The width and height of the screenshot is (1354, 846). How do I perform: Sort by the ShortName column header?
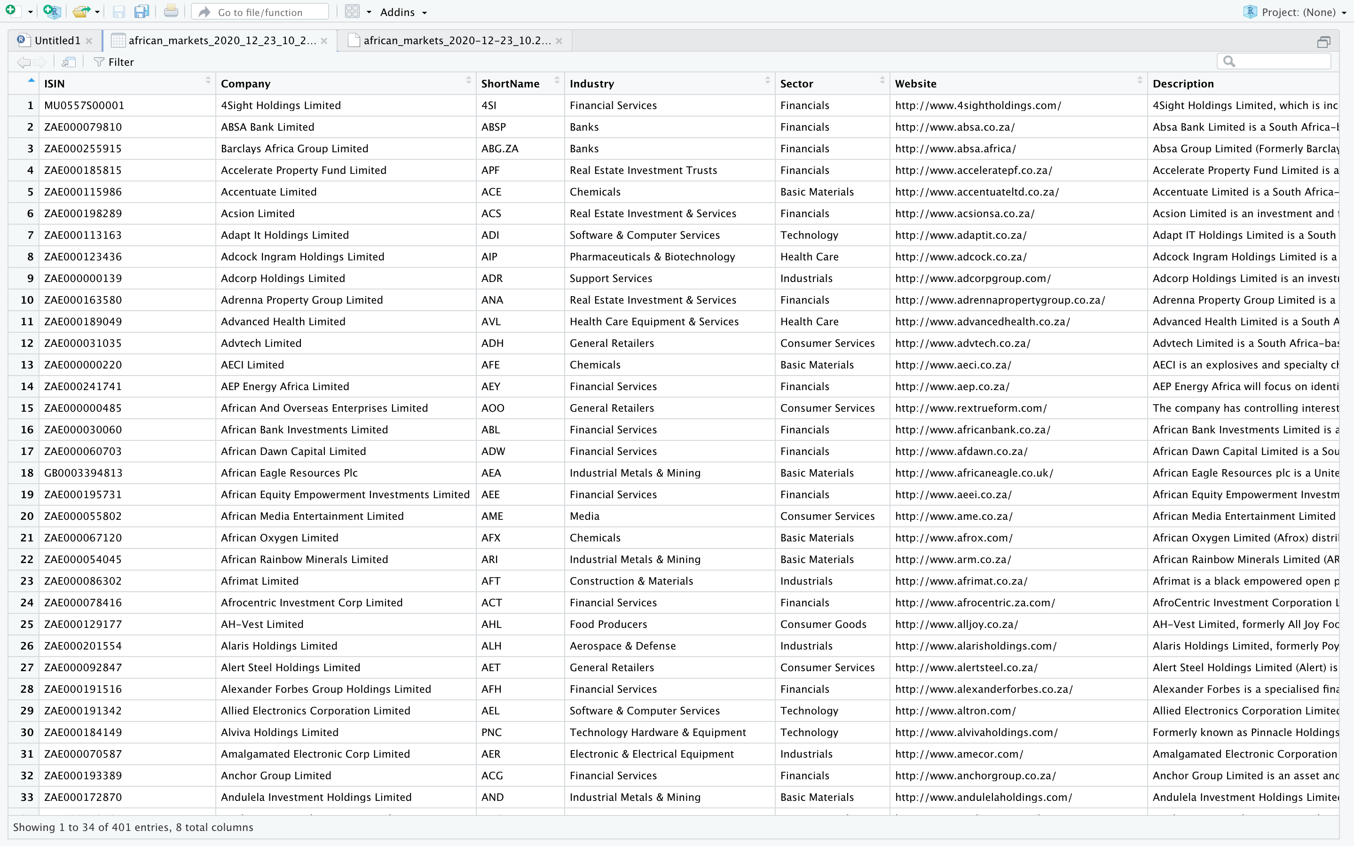(x=520, y=83)
